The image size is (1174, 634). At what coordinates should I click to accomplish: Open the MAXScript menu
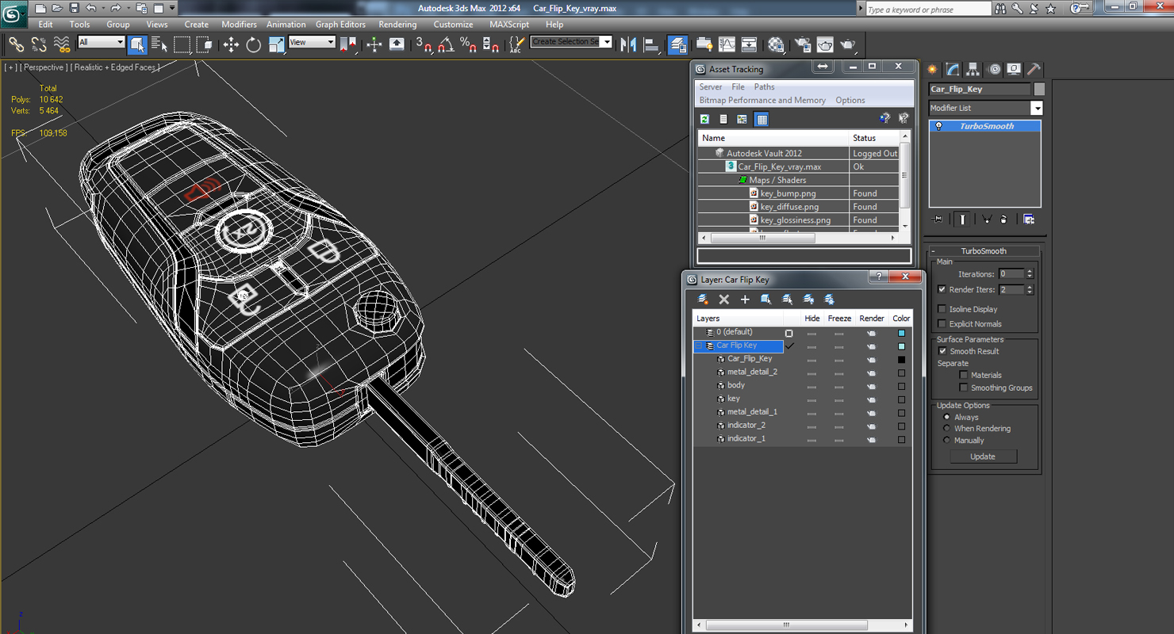pyautogui.click(x=509, y=25)
